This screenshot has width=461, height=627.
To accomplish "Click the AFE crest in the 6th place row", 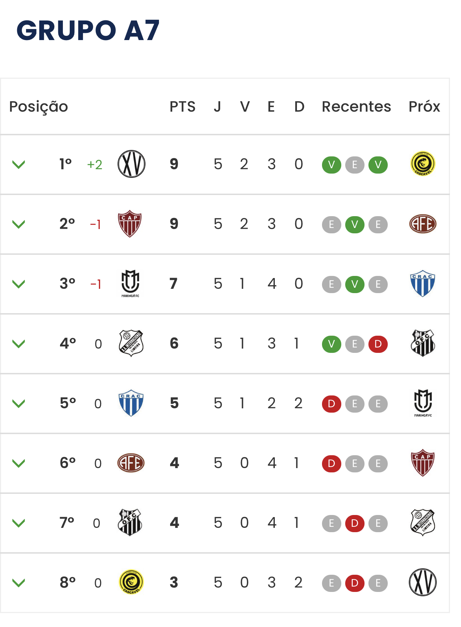I will 131,463.
